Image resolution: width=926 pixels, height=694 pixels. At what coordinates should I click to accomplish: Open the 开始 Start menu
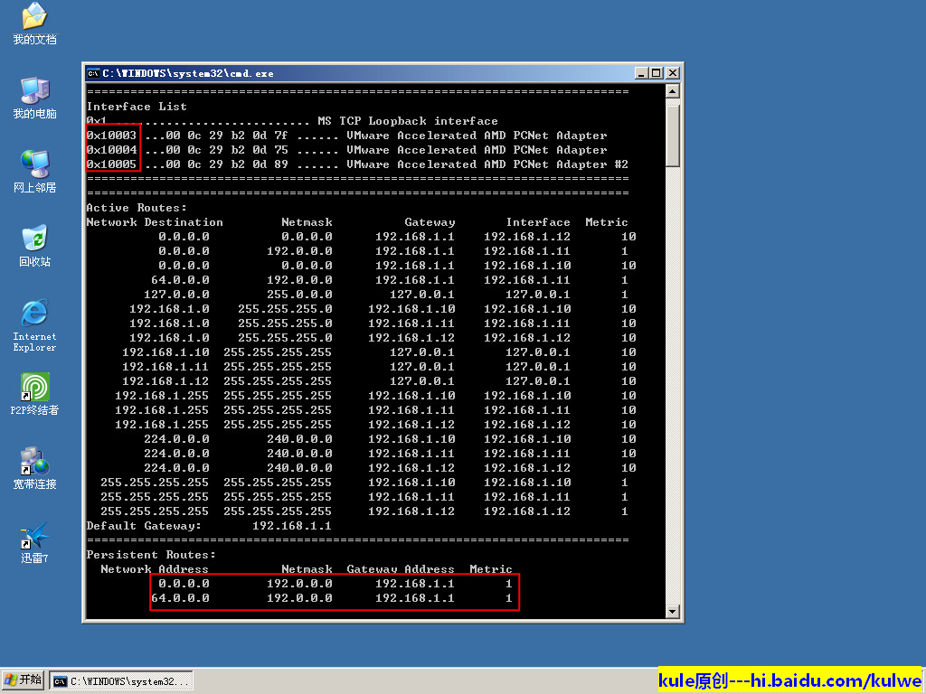coord(24,680)
